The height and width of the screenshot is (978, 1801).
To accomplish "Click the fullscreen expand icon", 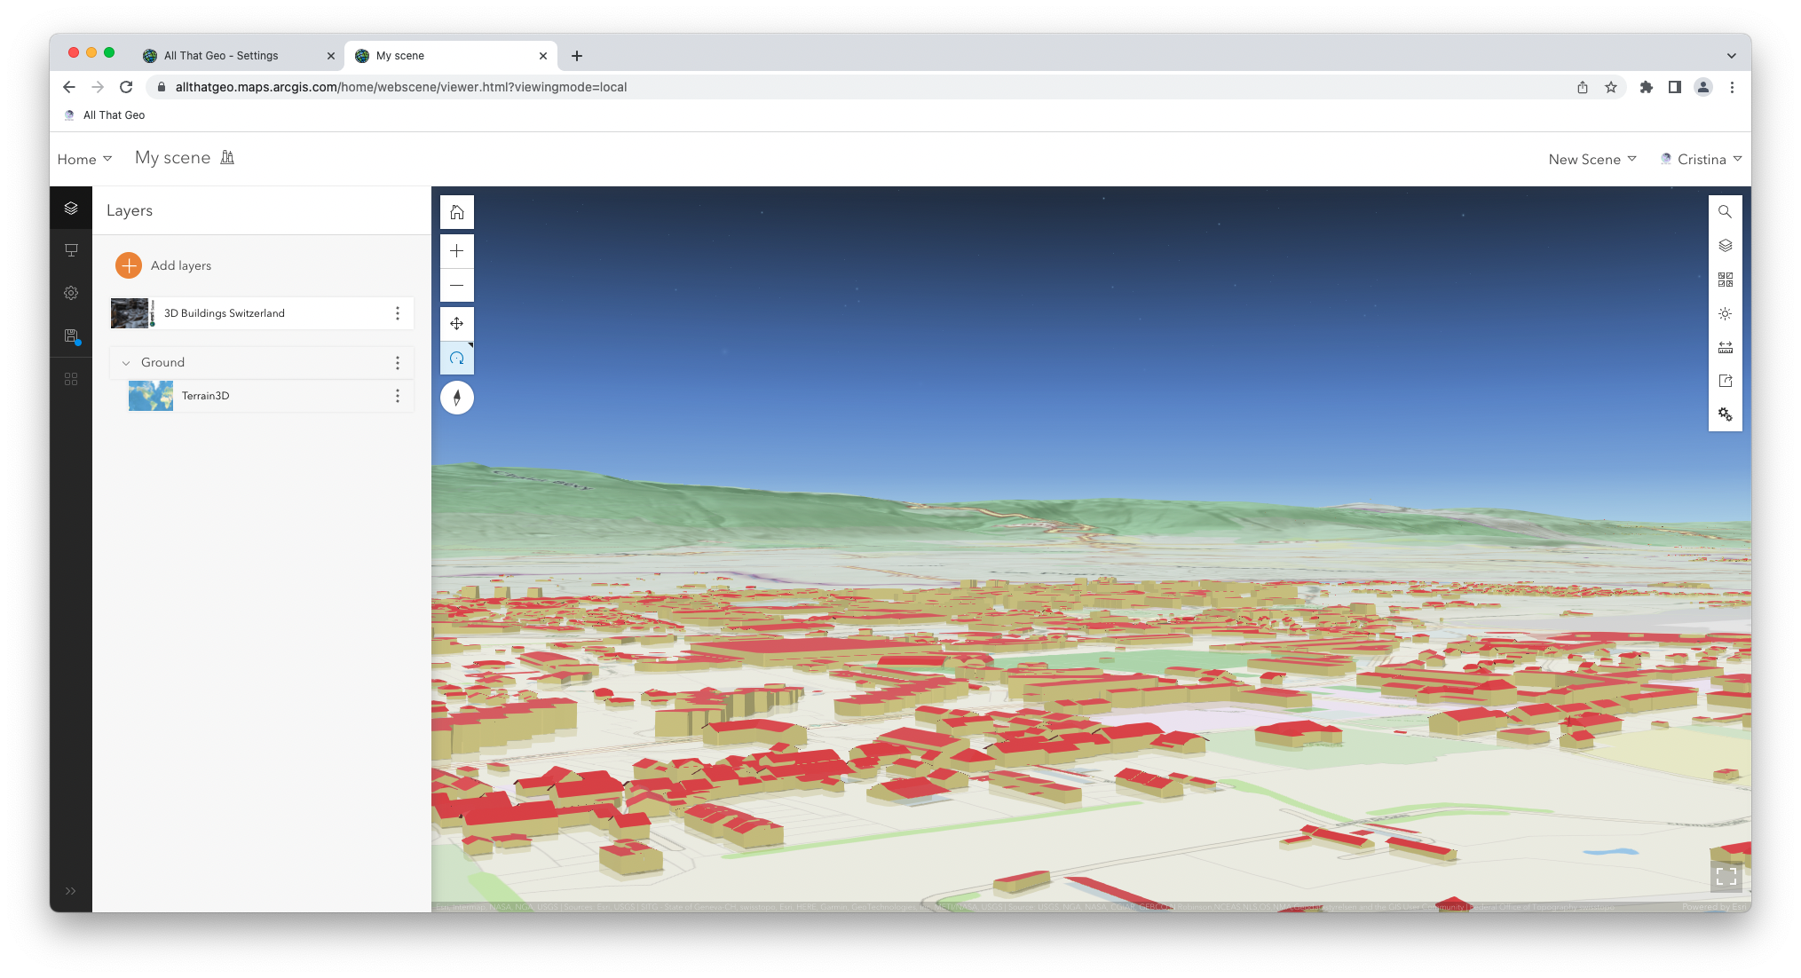I will tap(1725, 878).
